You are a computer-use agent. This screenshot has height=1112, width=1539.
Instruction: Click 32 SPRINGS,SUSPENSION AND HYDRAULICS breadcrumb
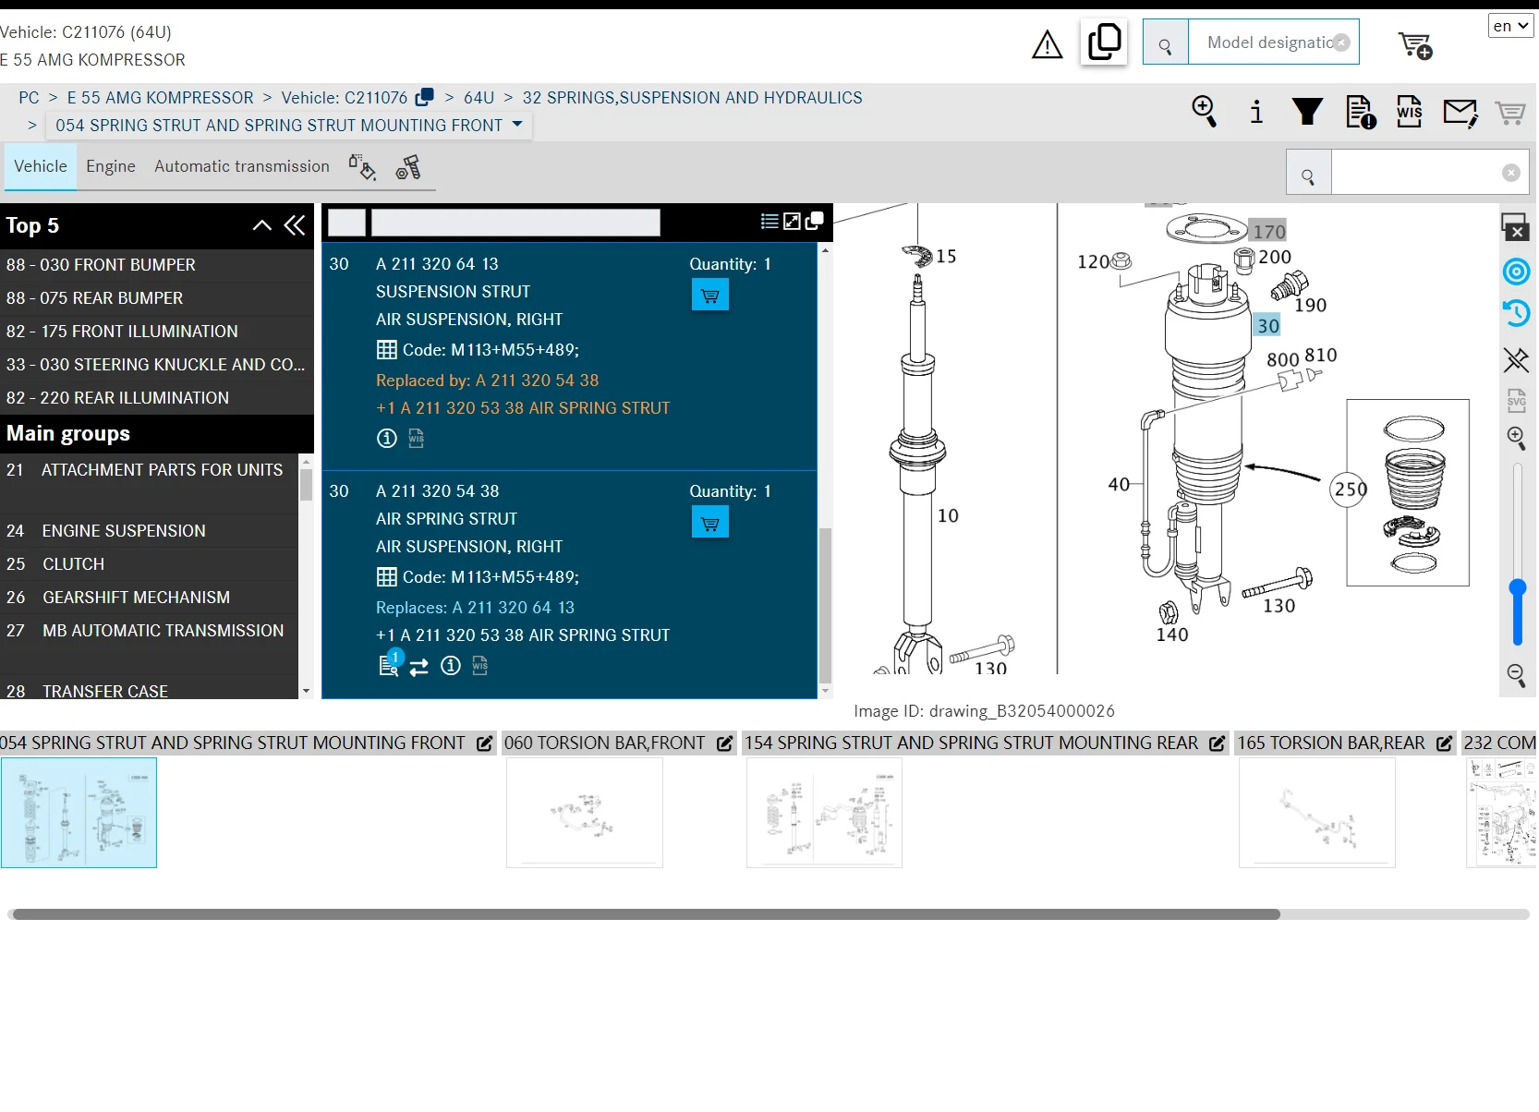692,98
